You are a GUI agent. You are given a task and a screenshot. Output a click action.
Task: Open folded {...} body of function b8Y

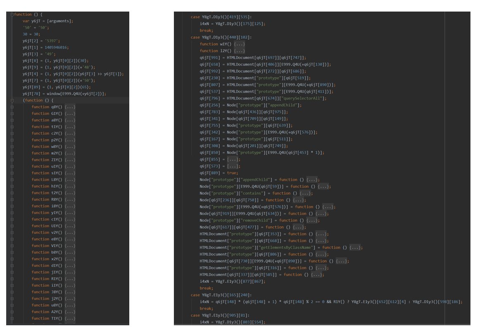70,253
